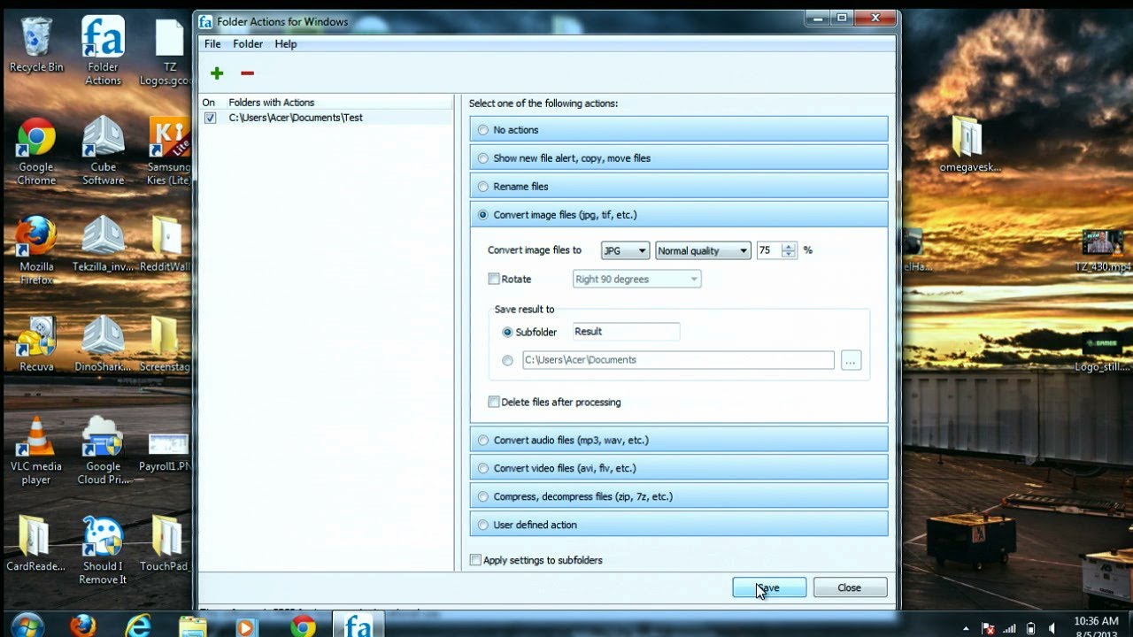Open the Help menu
The height and width of the screenshot is (637, 1133).
(x=286, y=43)
